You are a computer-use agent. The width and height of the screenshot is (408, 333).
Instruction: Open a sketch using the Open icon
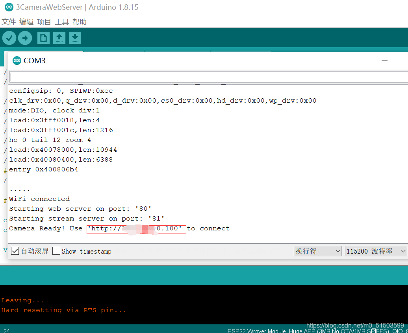point(59,38)
